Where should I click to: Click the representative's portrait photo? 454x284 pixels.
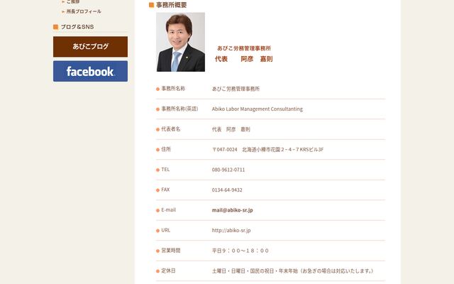click(181, 42)
